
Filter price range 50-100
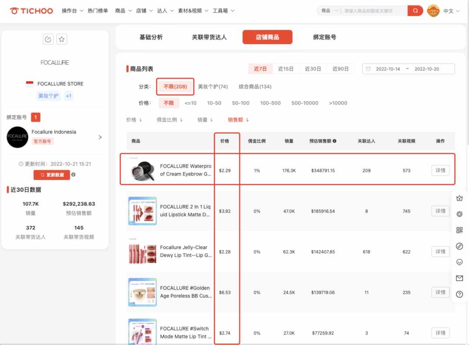click(x=241, y=103)
